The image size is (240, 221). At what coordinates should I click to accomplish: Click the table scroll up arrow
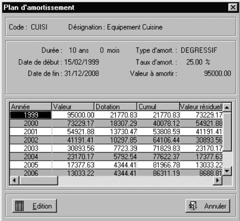[227, 107]
